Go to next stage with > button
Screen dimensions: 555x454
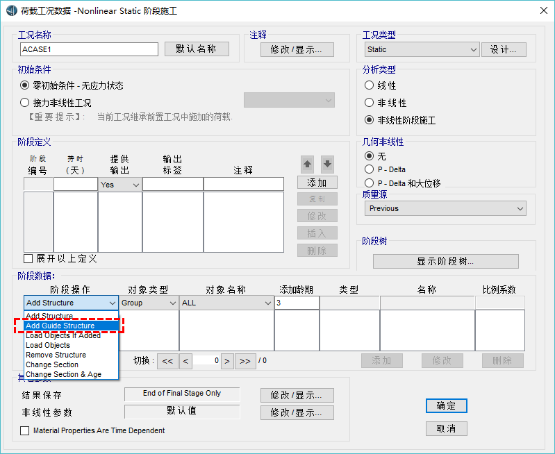click(227, 361)
